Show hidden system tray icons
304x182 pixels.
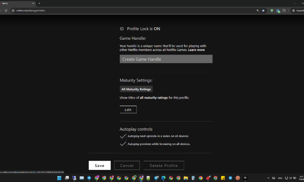click(x=268, y=178)
